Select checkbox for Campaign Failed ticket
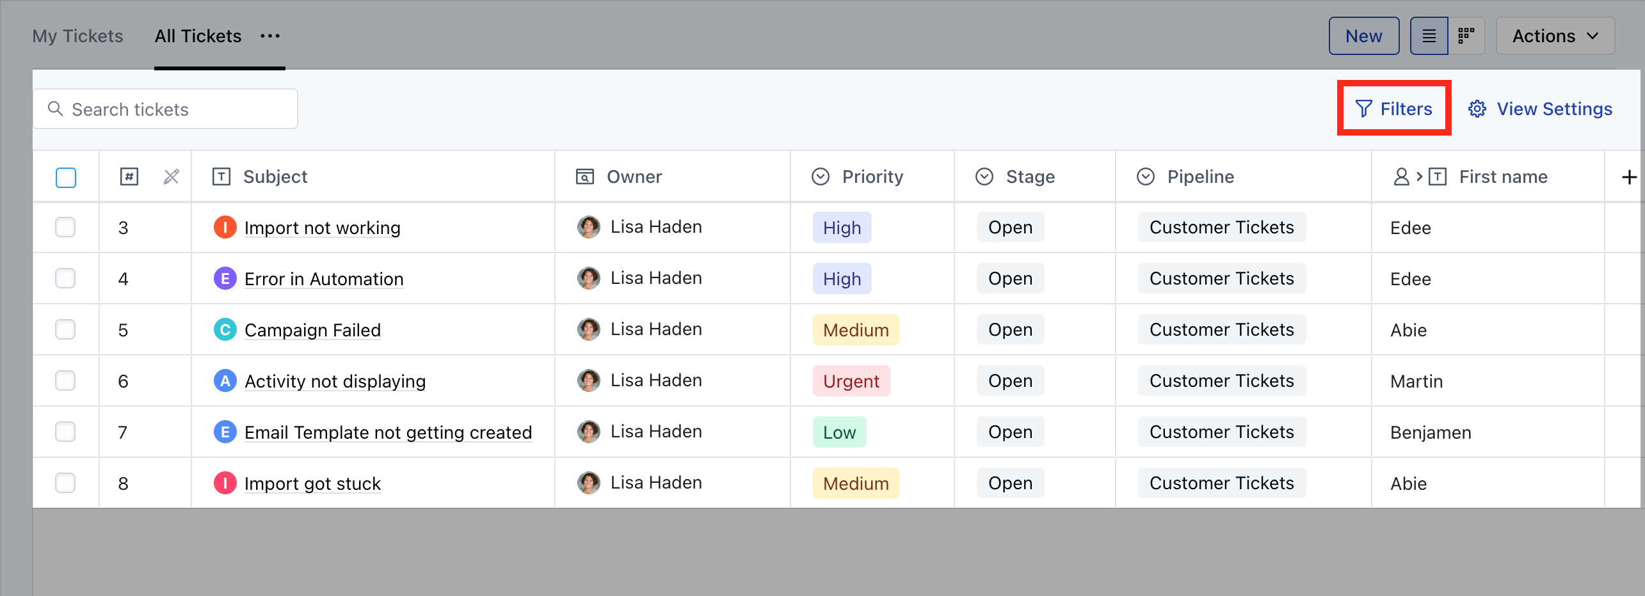 click(65, 330)
